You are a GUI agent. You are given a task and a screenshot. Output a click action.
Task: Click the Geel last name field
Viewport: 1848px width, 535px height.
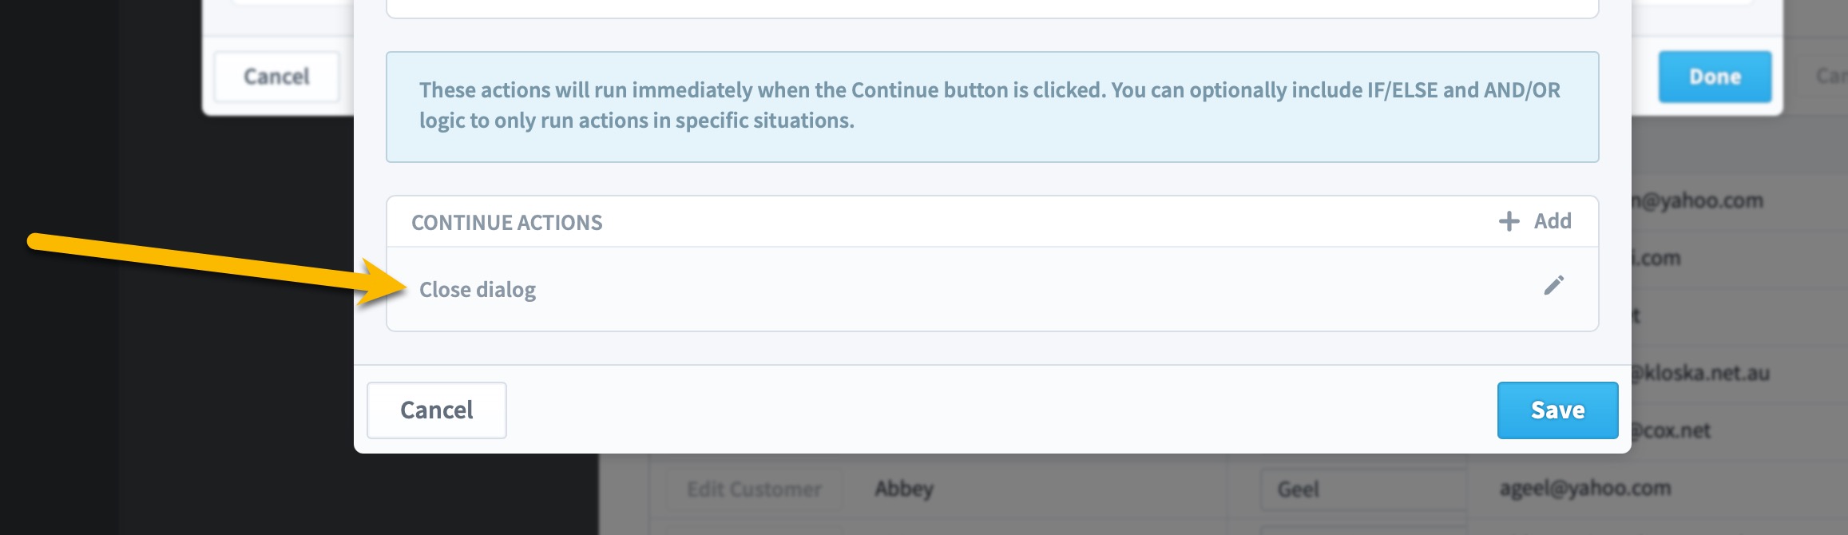click(1362, 489)
